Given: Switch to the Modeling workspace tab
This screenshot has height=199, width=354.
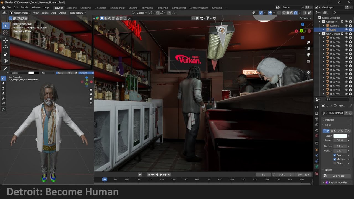Looking at the screenshot, I should pos(72,8).
